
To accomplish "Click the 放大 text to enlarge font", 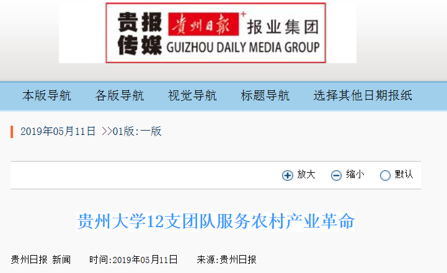I will click(x=306, y=174).
